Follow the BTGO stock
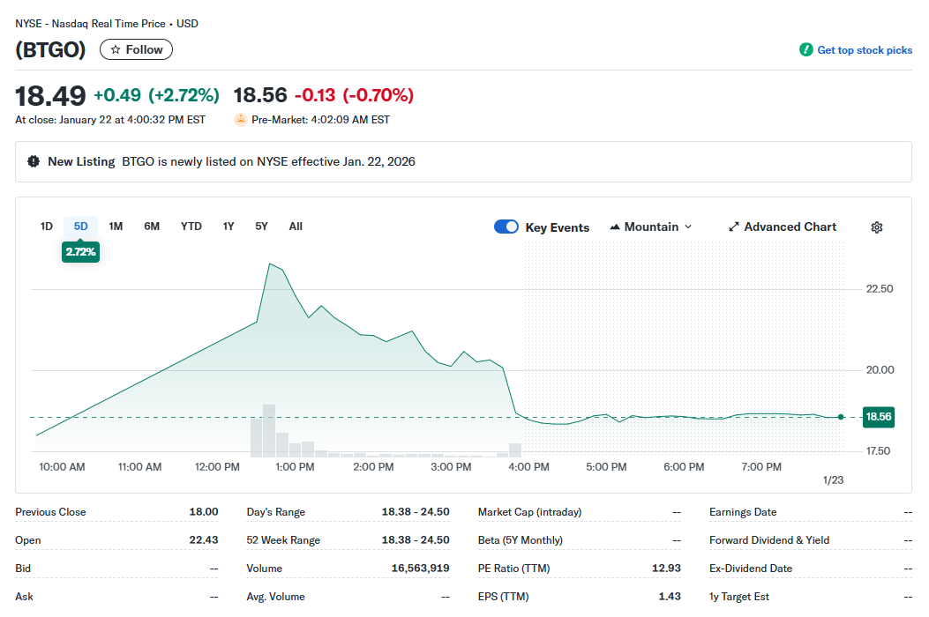Viewport: 929px width, 617px height. tap(137, 50)
